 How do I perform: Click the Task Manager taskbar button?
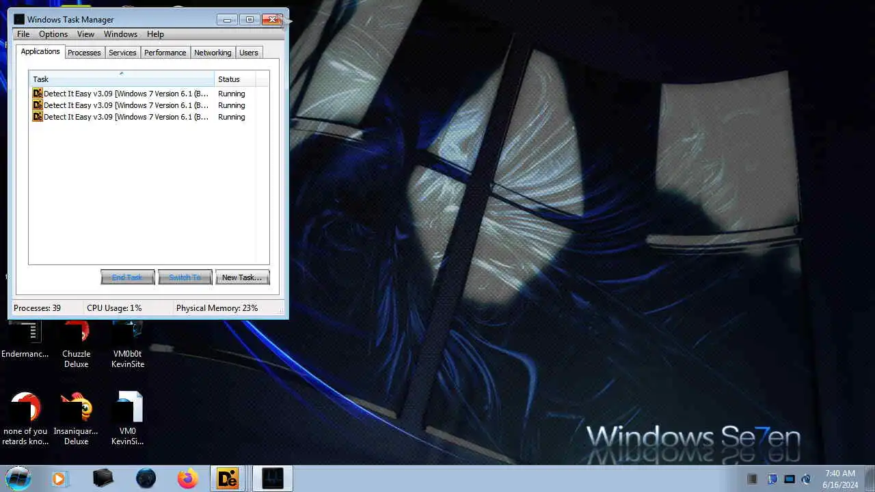click(273, 478)
